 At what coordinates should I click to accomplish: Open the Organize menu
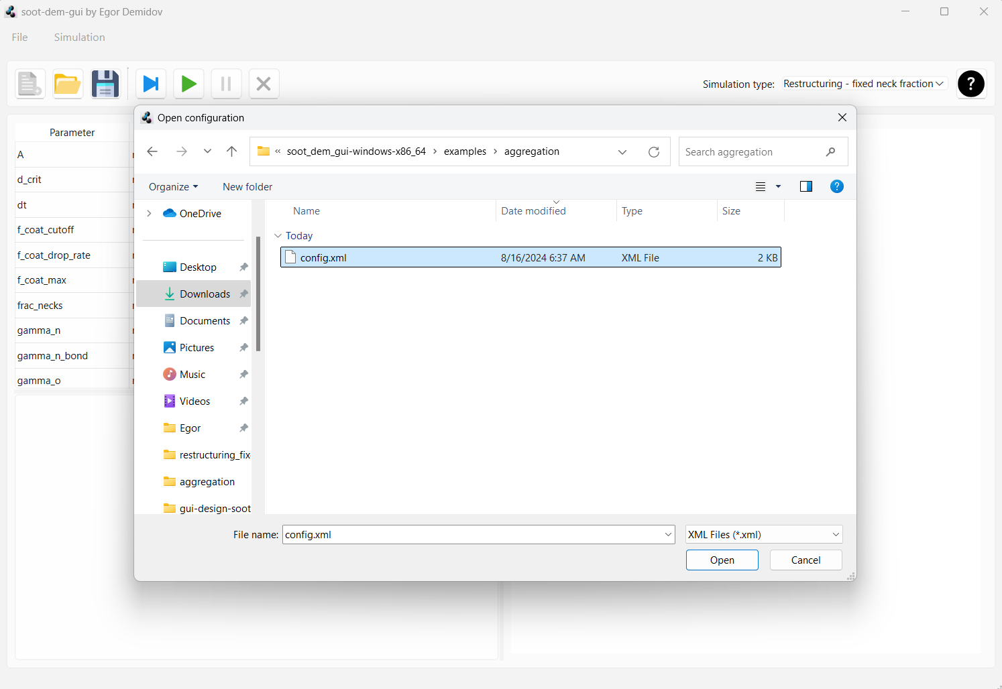point(174,187)
